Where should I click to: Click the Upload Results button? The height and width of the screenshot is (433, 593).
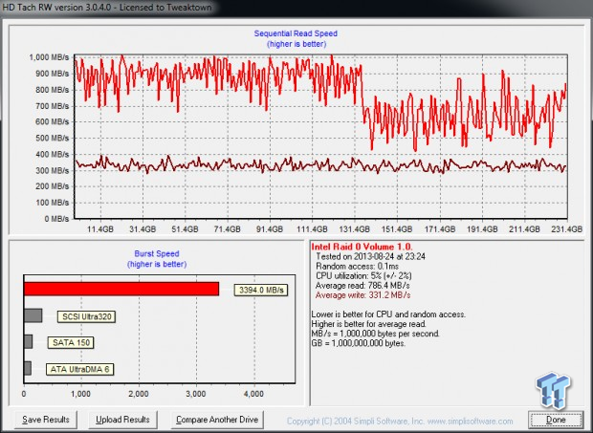tap(122, 420)
